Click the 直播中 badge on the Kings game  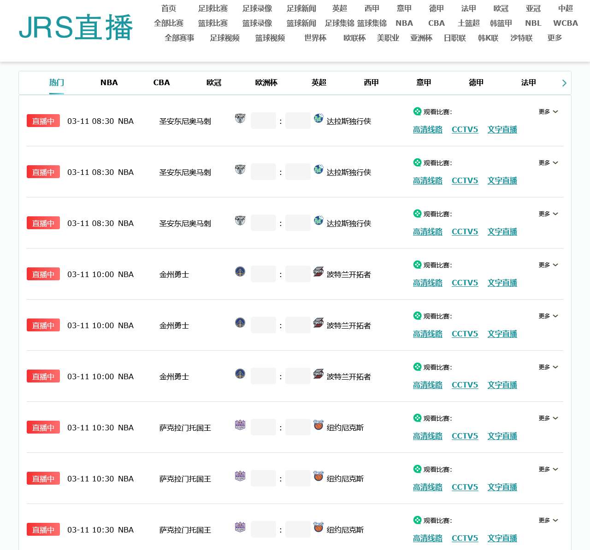click(x=43, y=427)
